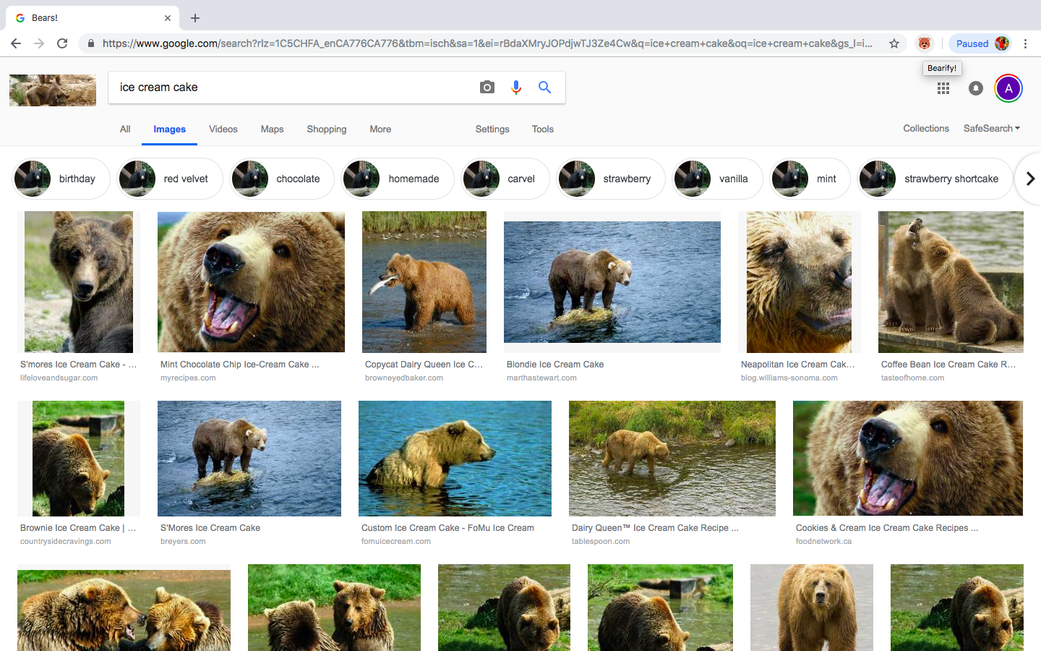The image size is (1041, 651).
Task: Click the browser forward arrow
Action: click(39, 43)
